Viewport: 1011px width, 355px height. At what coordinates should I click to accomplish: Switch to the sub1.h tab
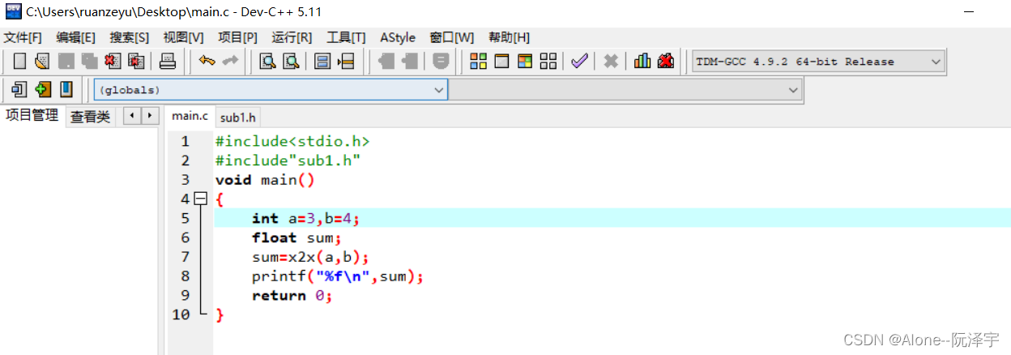point(238,118)
